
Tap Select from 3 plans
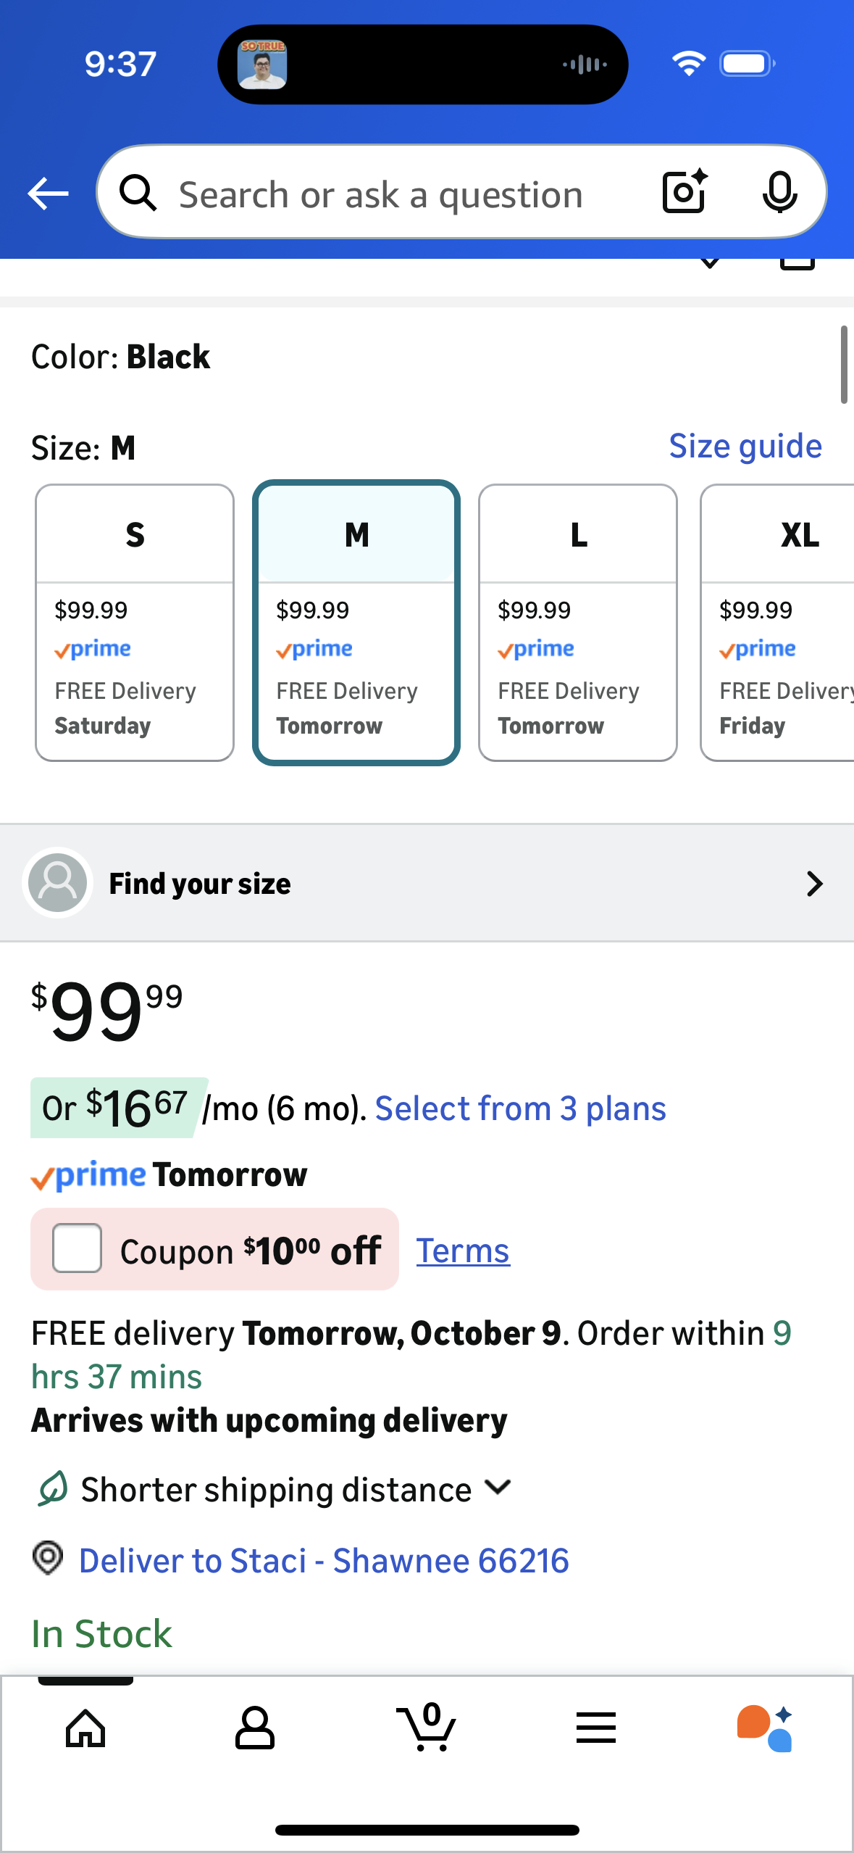(x=520, y=1108)
